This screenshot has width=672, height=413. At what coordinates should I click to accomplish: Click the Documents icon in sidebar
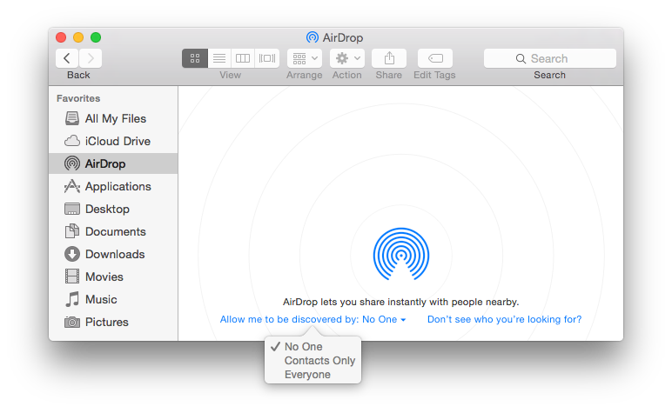point(72,231)
